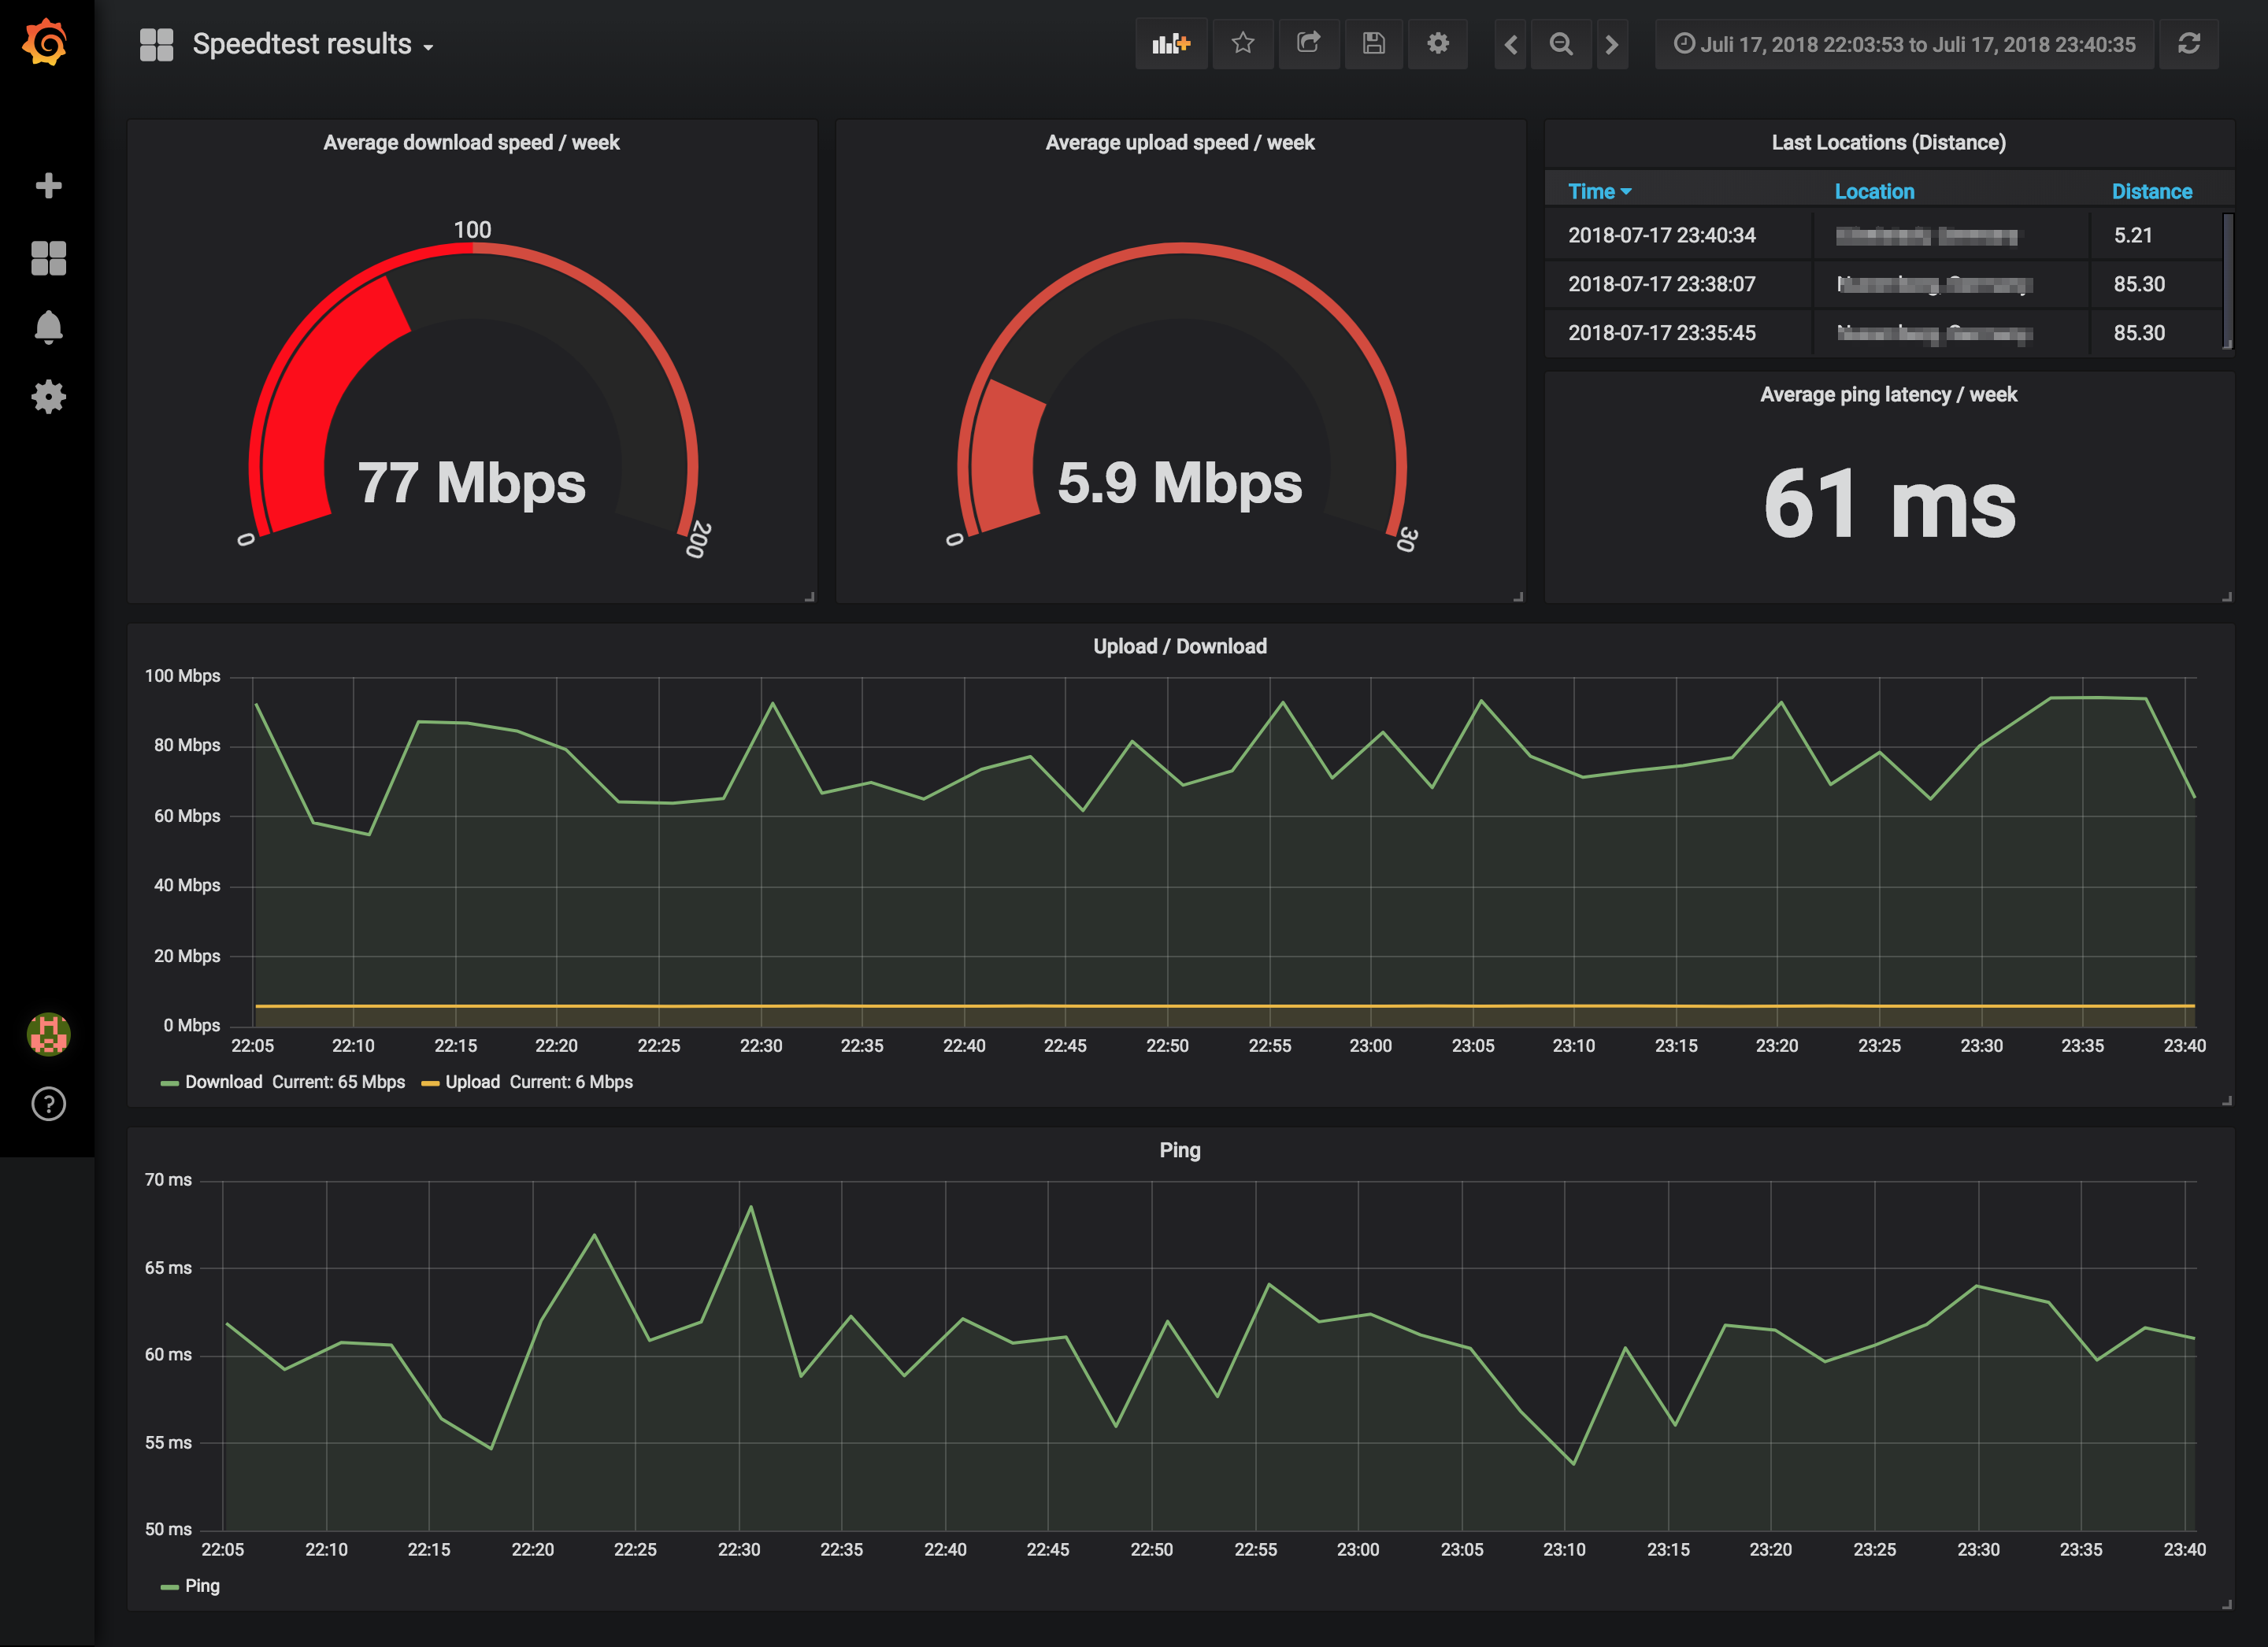Viewport: 2268px width, 1647px height.
Task: Open the Dashboards grid icon in sidebar
Action: tap(48, 258)
